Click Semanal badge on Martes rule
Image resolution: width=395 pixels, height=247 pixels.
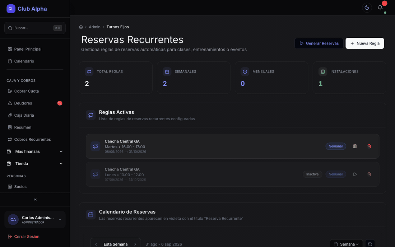coord(336,146)
